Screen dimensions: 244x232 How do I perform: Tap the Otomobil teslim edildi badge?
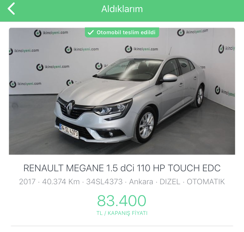(x=122, y=32)
